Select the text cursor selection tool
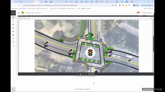This screenshot has width=165, height=92. pos(78,74)
